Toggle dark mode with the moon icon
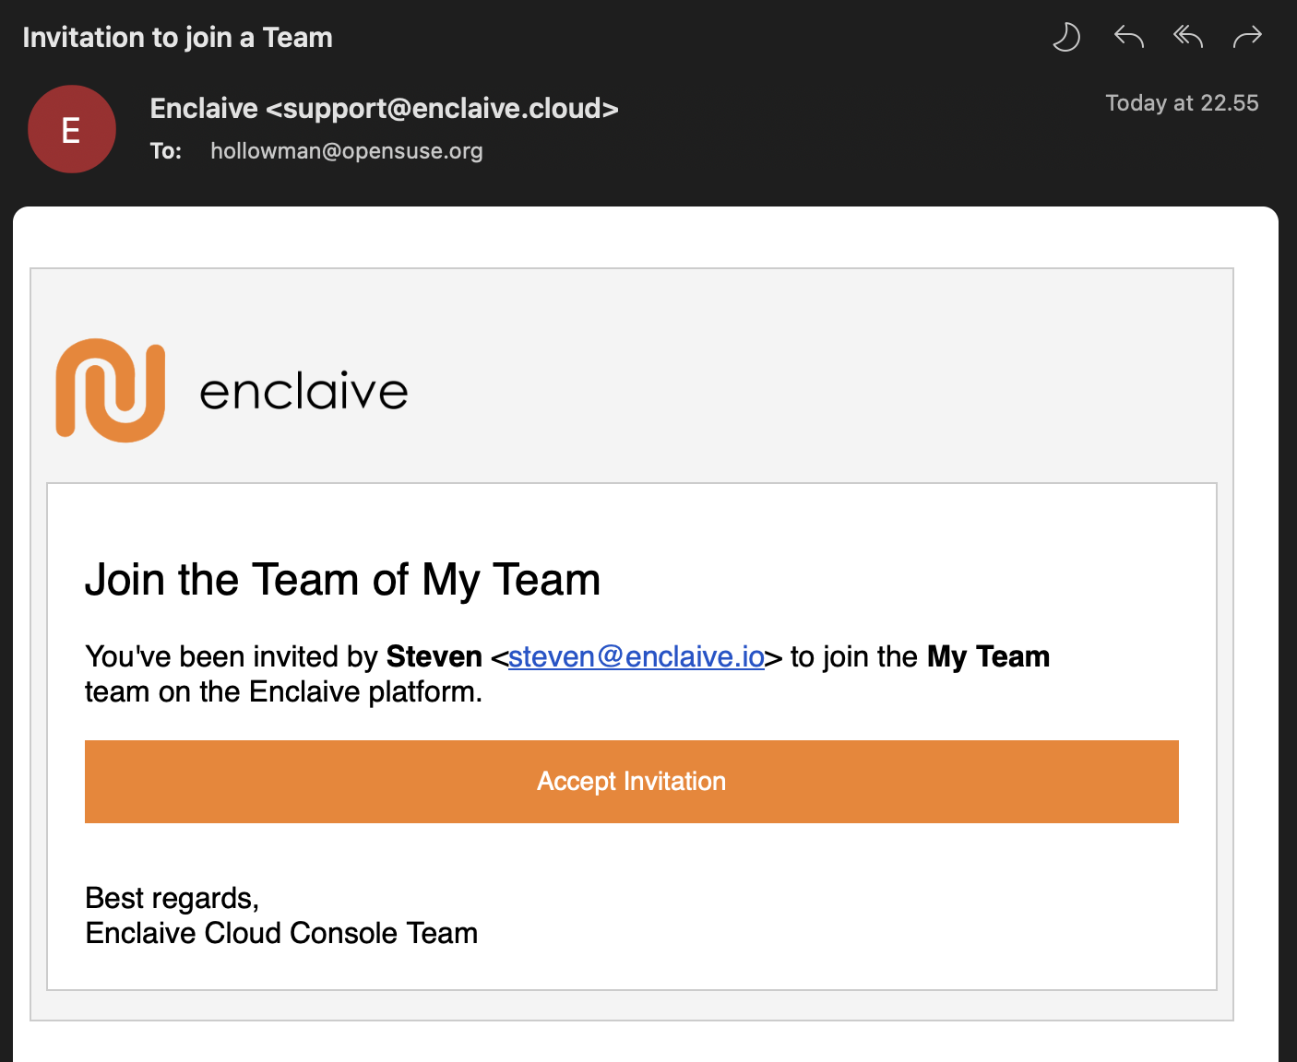 pos(1066,38)
